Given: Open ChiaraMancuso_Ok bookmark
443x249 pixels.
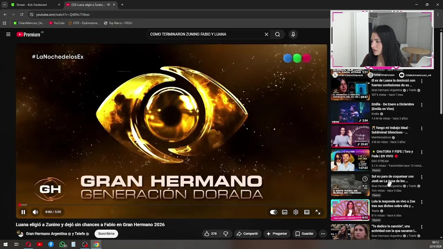Looking at the screenshot, I should tap(28, 23).
